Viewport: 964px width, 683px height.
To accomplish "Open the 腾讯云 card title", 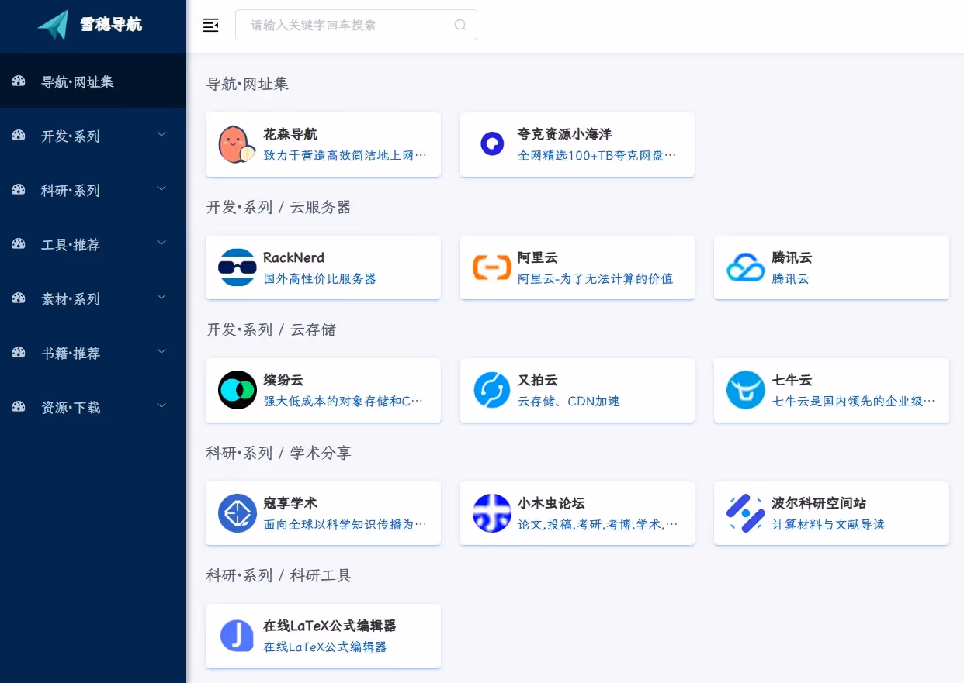I will 792,258.
